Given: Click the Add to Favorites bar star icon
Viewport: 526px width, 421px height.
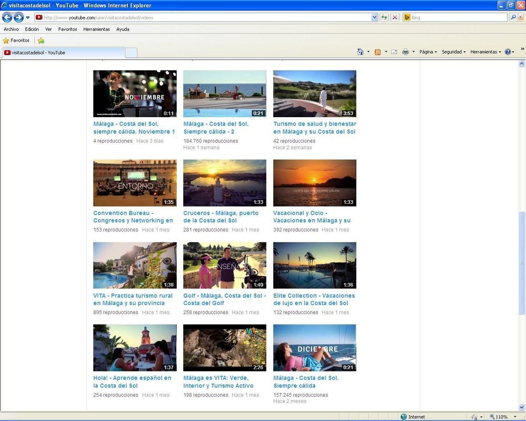Looking at the screenshot, I should pyautogui.click(x=41, y=40).
